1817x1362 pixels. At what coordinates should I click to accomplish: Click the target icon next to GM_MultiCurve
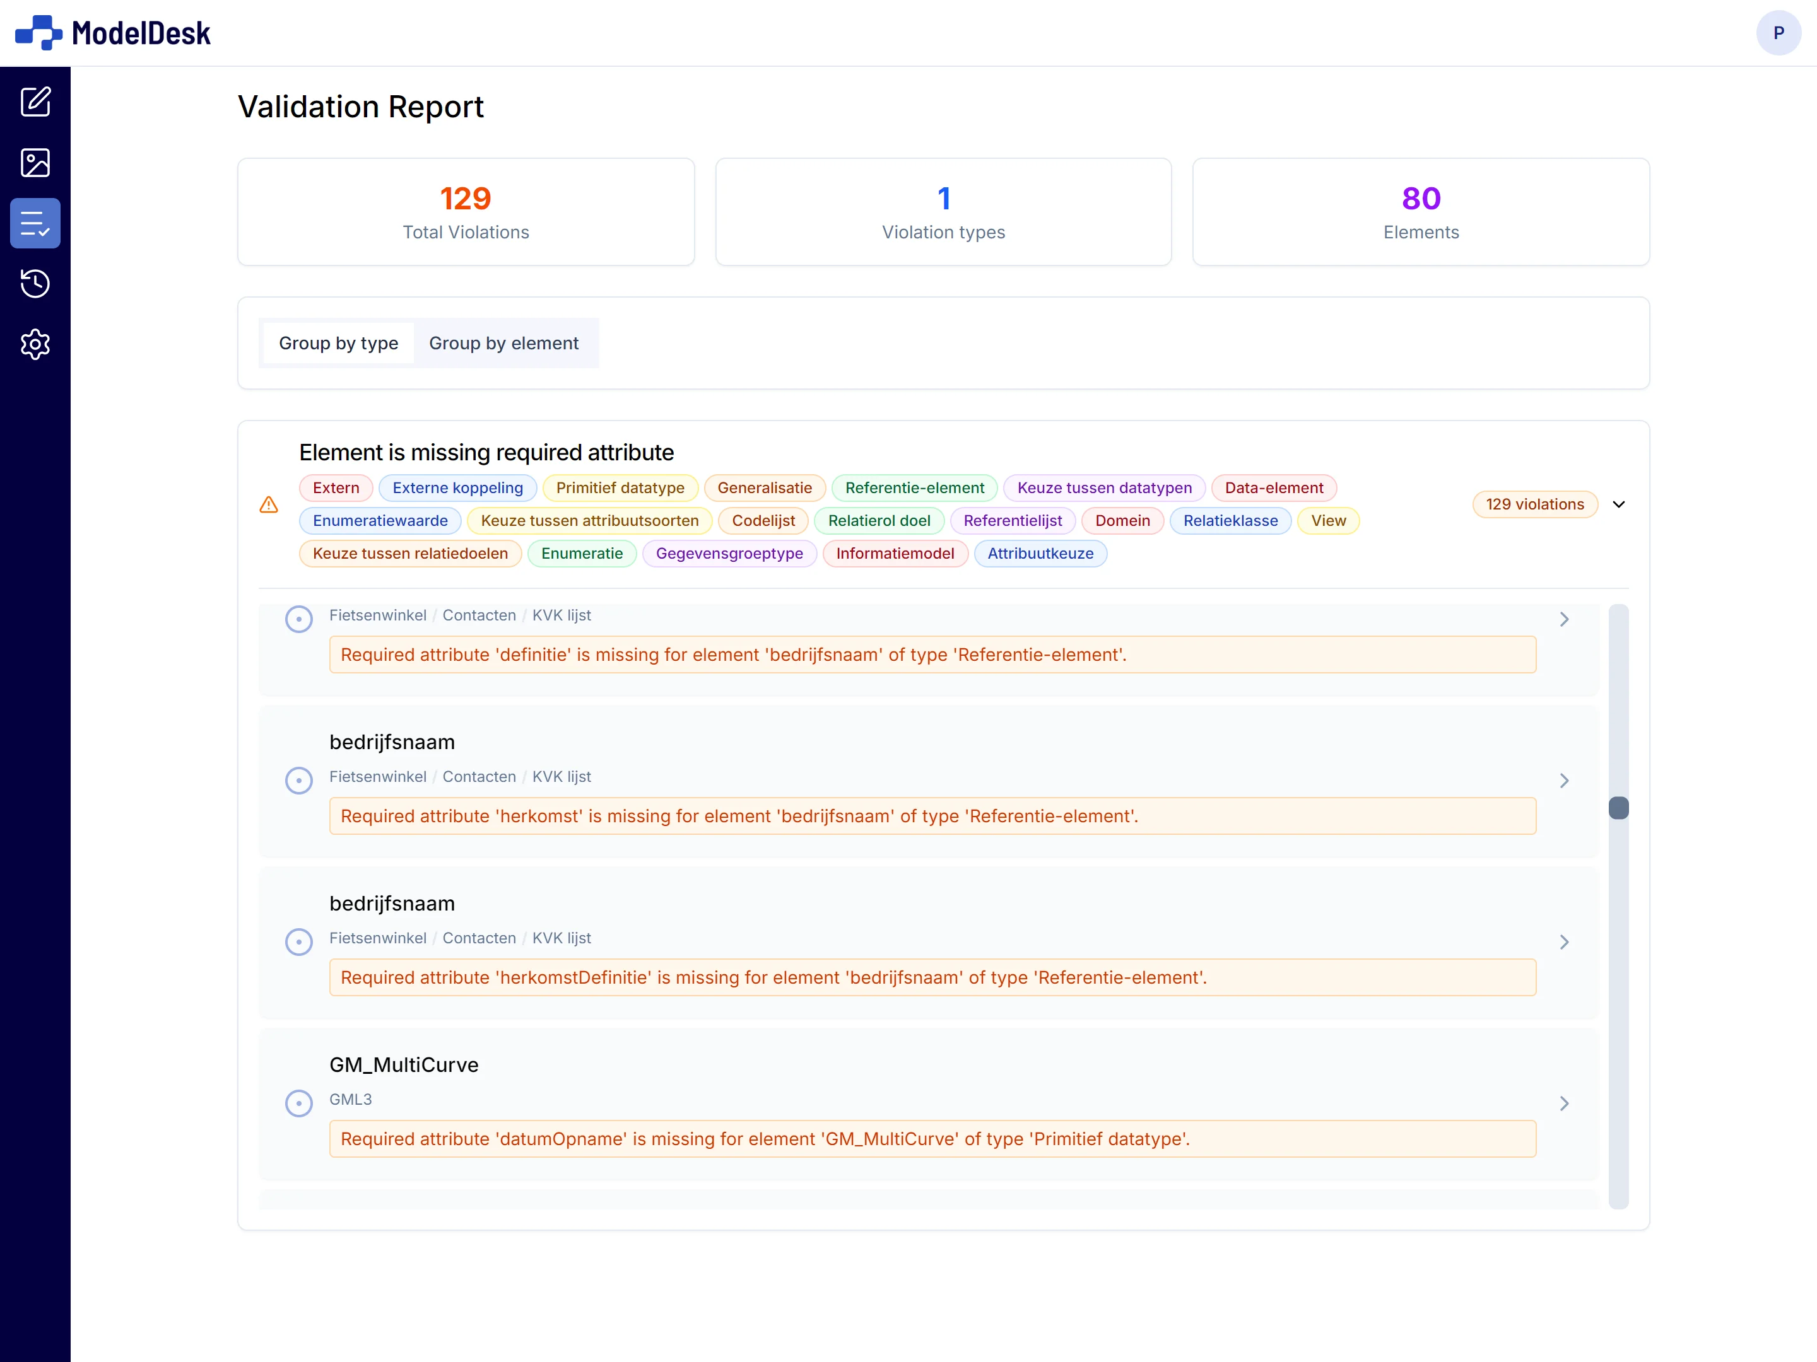pos(298,1103)
